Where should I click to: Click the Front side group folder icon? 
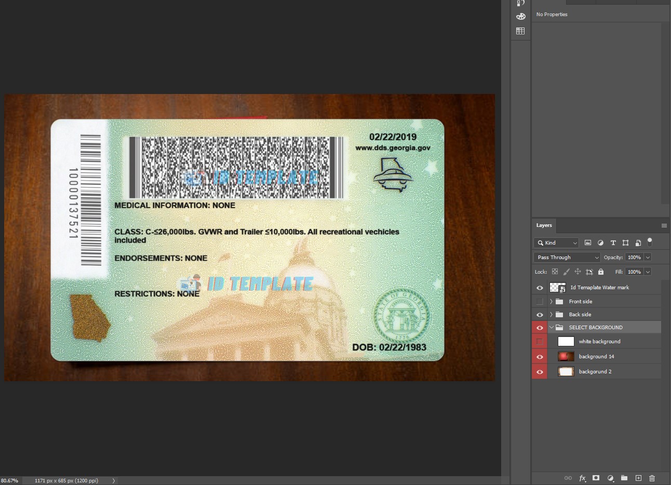pos(559,301)
